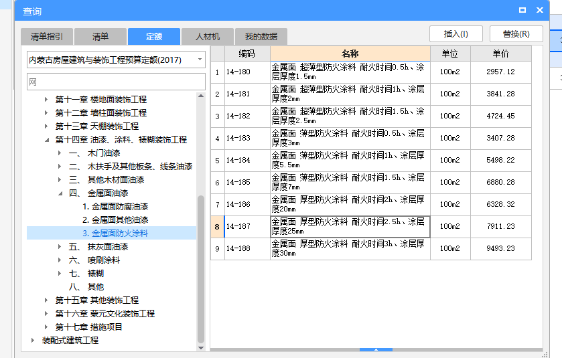The image size is (562, 358).
Task: Click the 替换(R) button
Action: (516, 34)
